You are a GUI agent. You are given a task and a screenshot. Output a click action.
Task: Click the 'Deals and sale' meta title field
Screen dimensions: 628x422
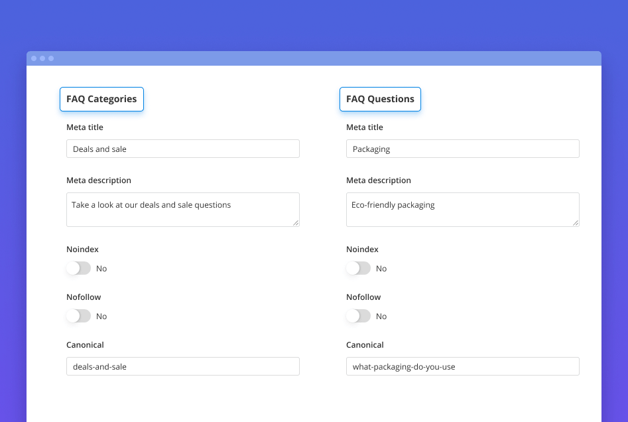pyautogui.click(x=182, y=149)
